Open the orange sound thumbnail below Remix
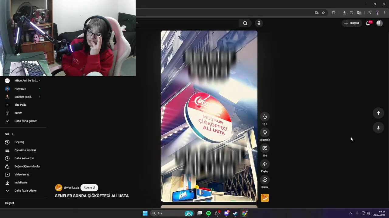Screen dimensions: 389x218 [x=265, y=198]
